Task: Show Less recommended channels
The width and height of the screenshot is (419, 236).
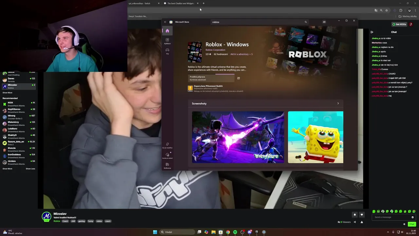Action: pyautogui.click(x=30, y=169)
